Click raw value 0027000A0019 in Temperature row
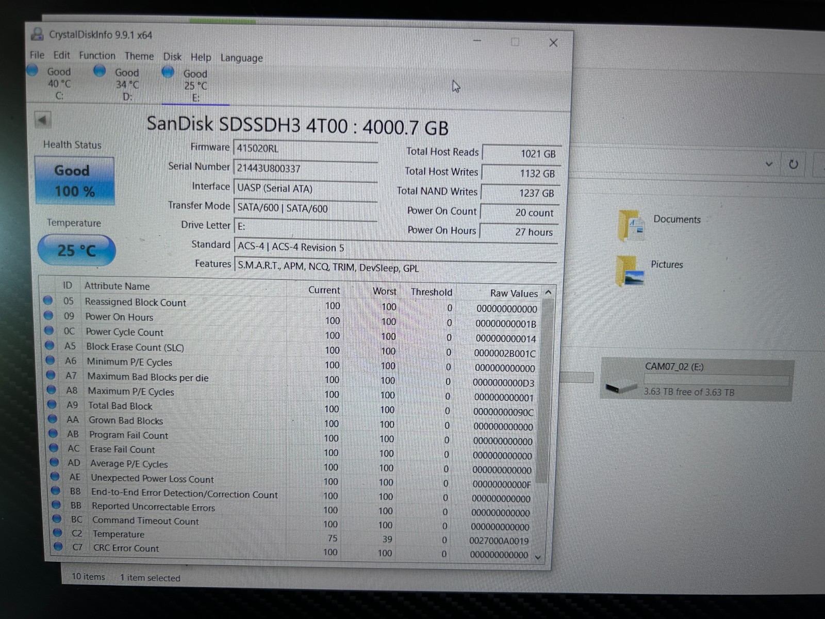Screen dimensions: 825x619 coord(499,541)
